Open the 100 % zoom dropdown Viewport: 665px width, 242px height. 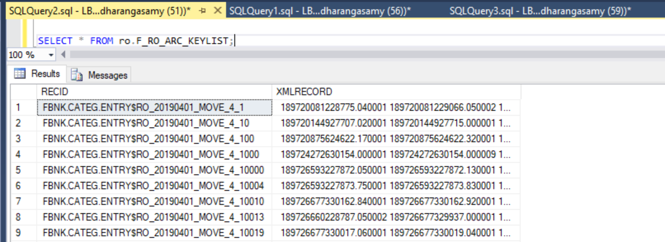(x=51, y=55)
